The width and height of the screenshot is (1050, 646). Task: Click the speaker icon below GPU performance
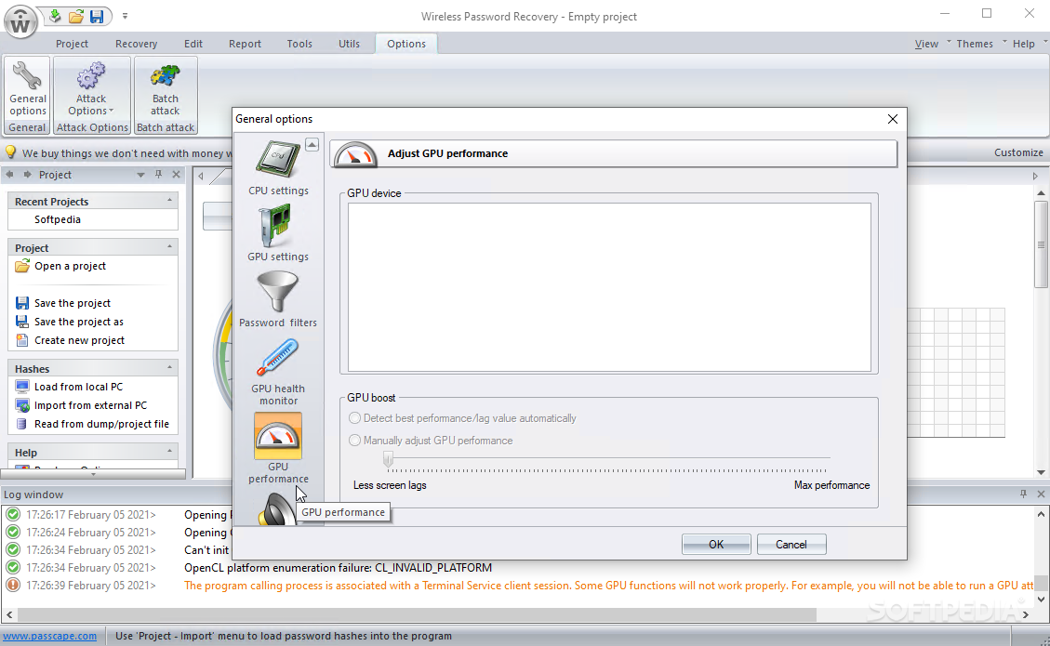tap(276, 510)
